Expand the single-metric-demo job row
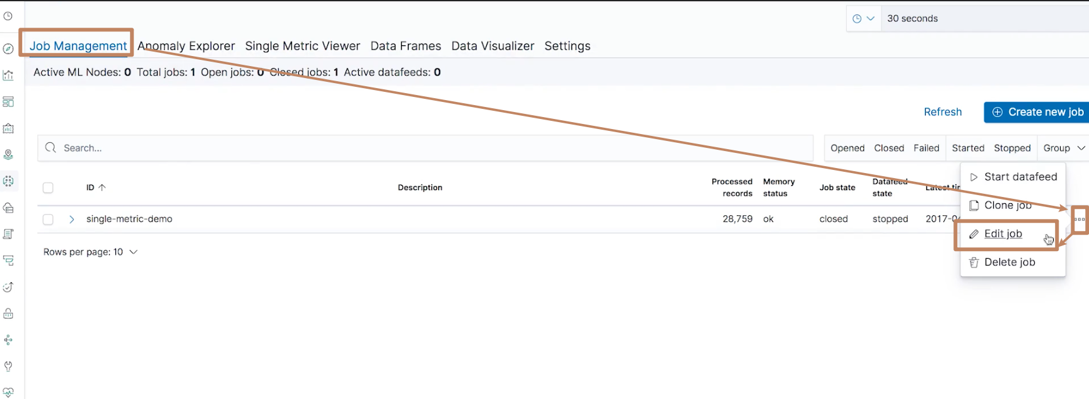This screenshot has height=399, width=1089. tap(72, 219)
